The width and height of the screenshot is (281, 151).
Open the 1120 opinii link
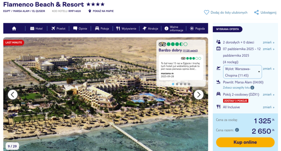coord(190,51)
